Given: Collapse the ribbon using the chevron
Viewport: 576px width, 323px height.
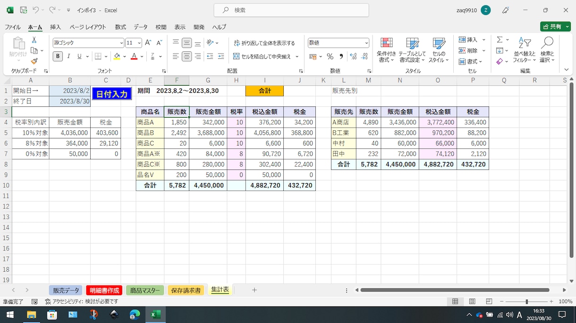Looking at the screenshot, I should pos(567,70).
